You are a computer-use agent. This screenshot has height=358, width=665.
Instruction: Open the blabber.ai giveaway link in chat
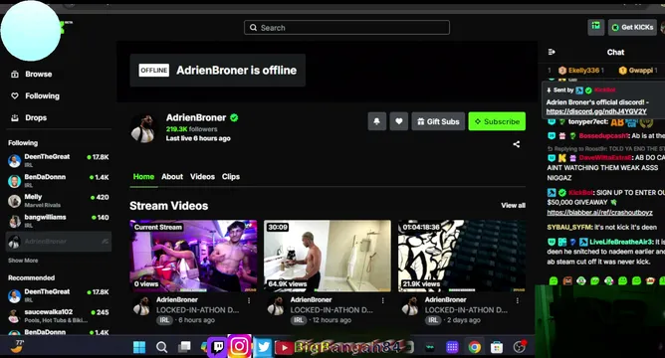(599, 212)
